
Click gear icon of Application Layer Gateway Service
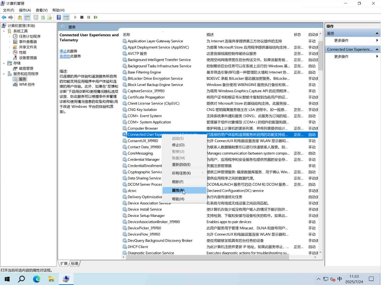tap(125, 41)
